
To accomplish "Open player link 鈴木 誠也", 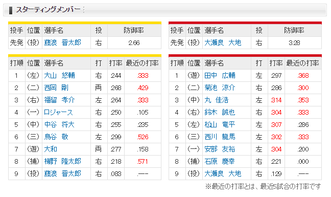I will tap(220, 112).
